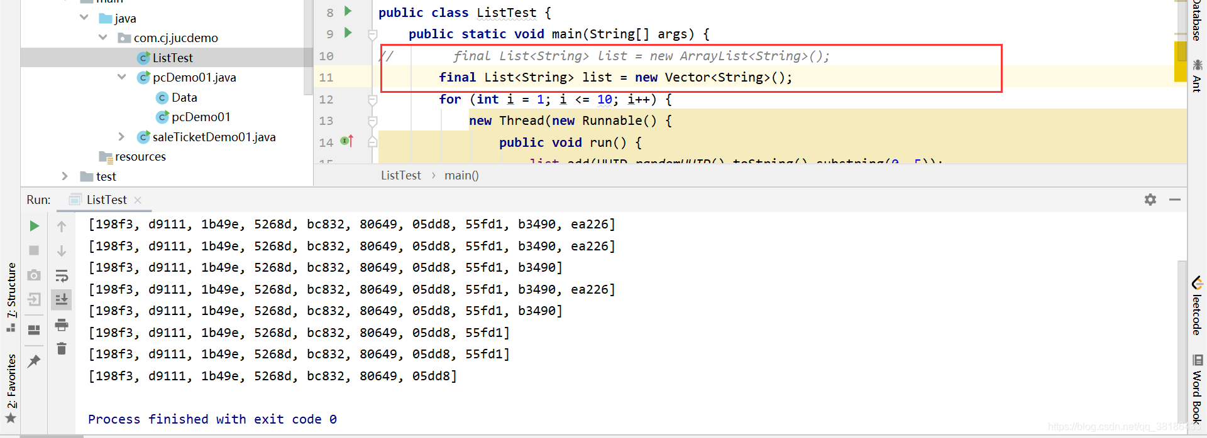Open the Ant tool window

[x=1197, y=76]
